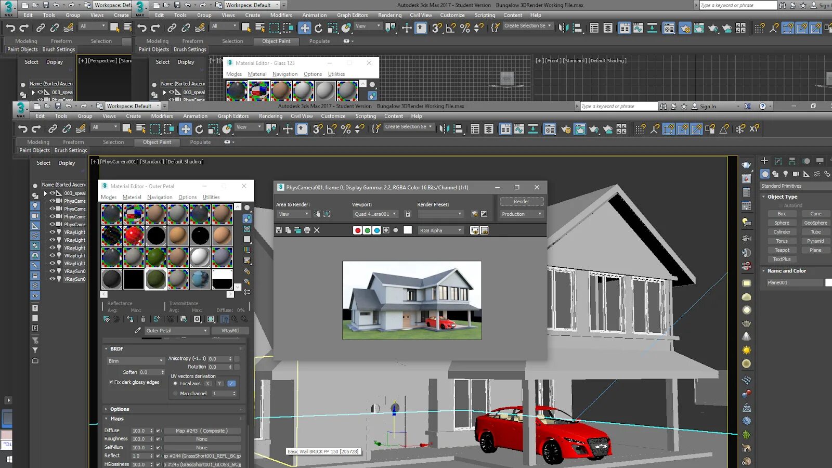Open the RGB Alpha channel display dropdown
The height and width of the screenshot is (468, 832).
coord(440,230)
